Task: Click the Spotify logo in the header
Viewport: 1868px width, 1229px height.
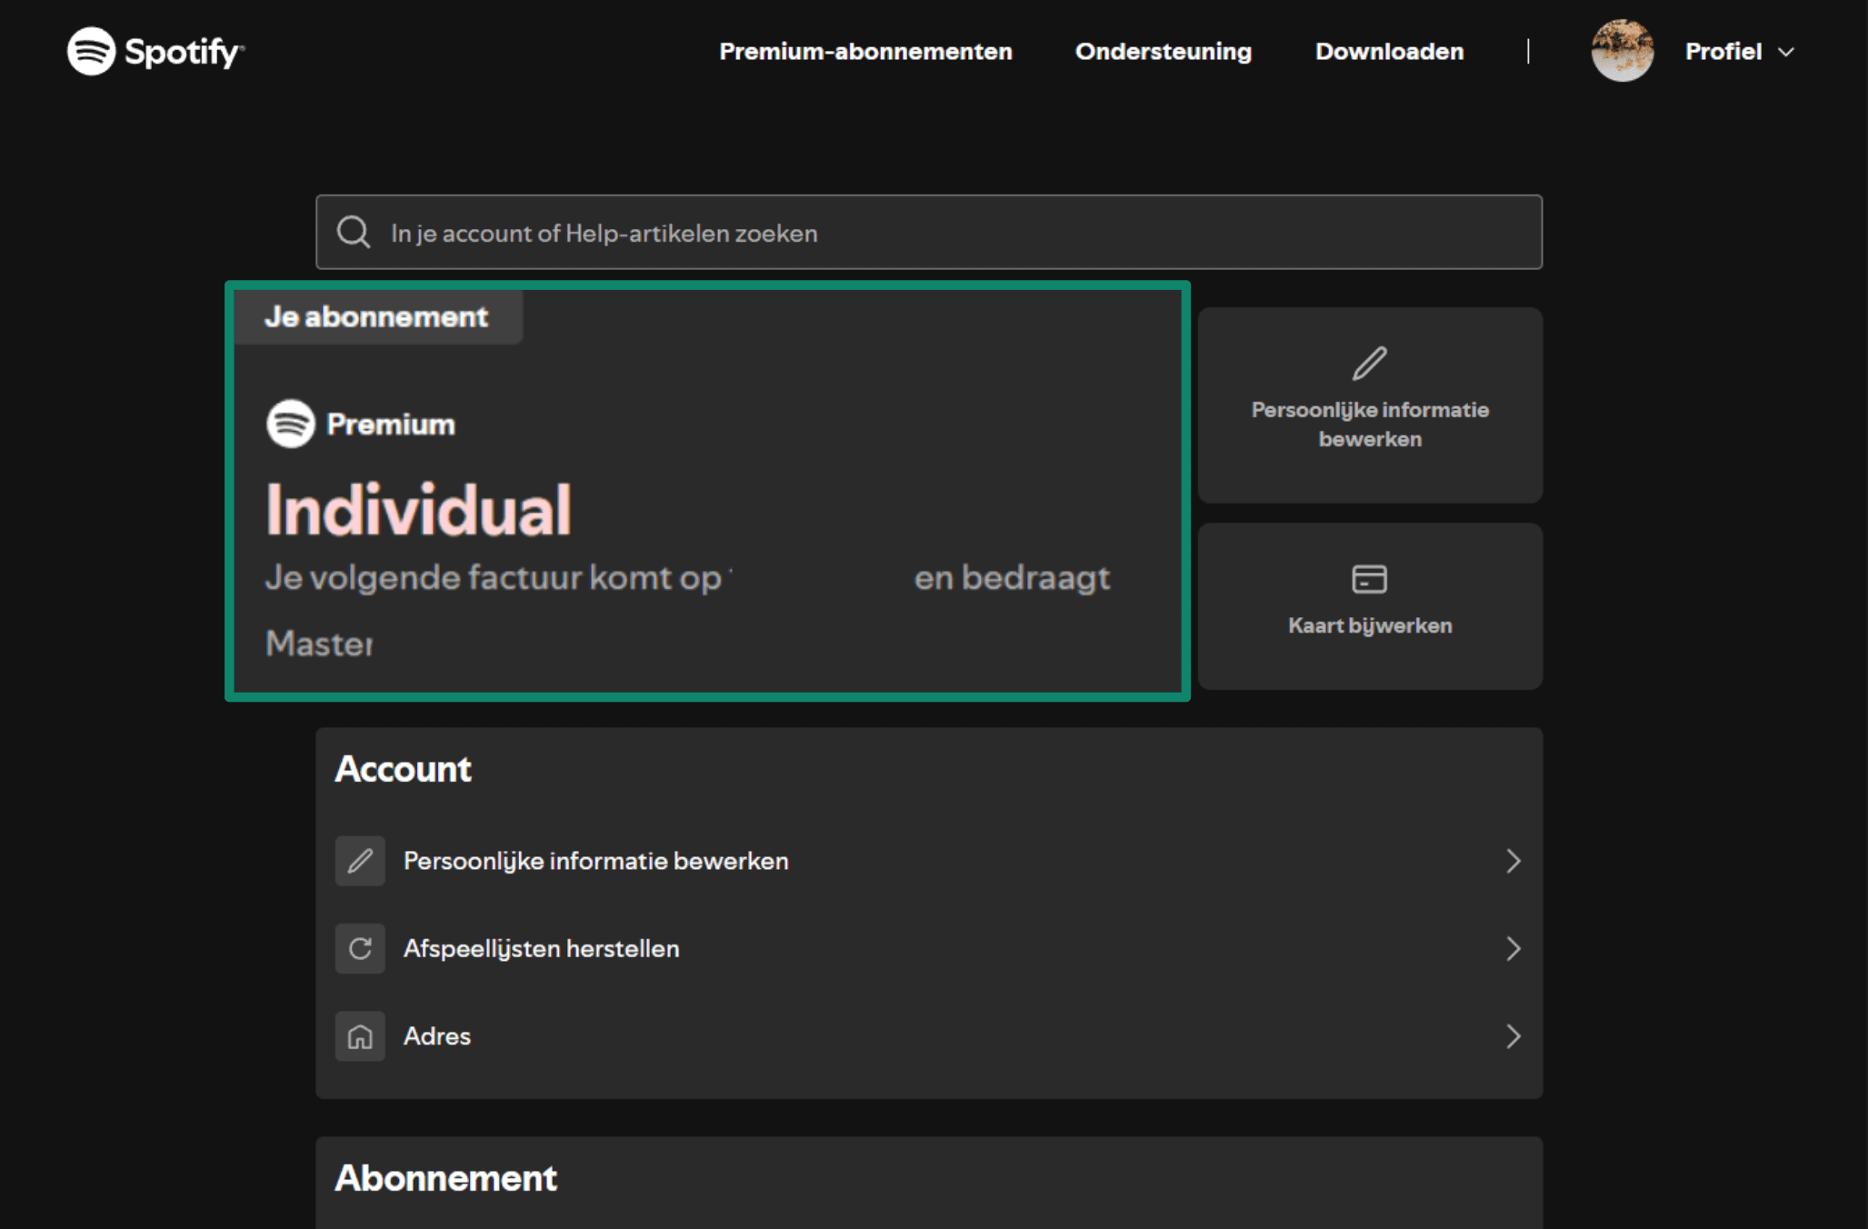Action: (x=155, y=52)
